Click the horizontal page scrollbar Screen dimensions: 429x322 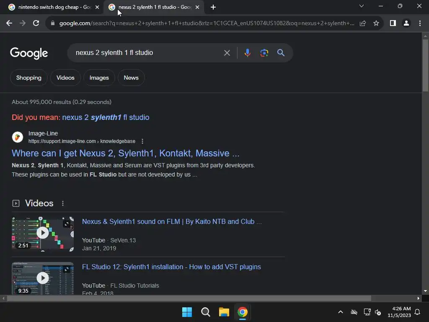[189, 299]
